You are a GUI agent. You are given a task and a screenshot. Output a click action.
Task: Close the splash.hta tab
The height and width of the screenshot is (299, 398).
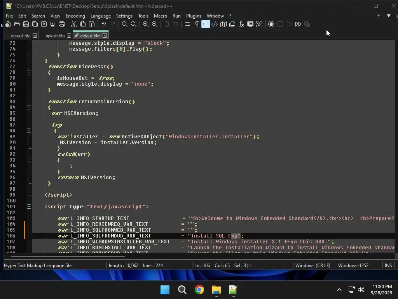pyautogui.click(x=69, y=35)
